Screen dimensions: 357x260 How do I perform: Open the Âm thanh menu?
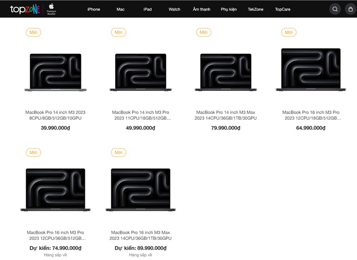point(201,9)
